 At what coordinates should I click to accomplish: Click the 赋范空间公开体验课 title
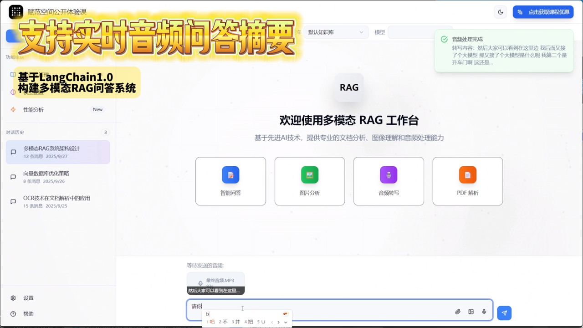tap(57, 12)
